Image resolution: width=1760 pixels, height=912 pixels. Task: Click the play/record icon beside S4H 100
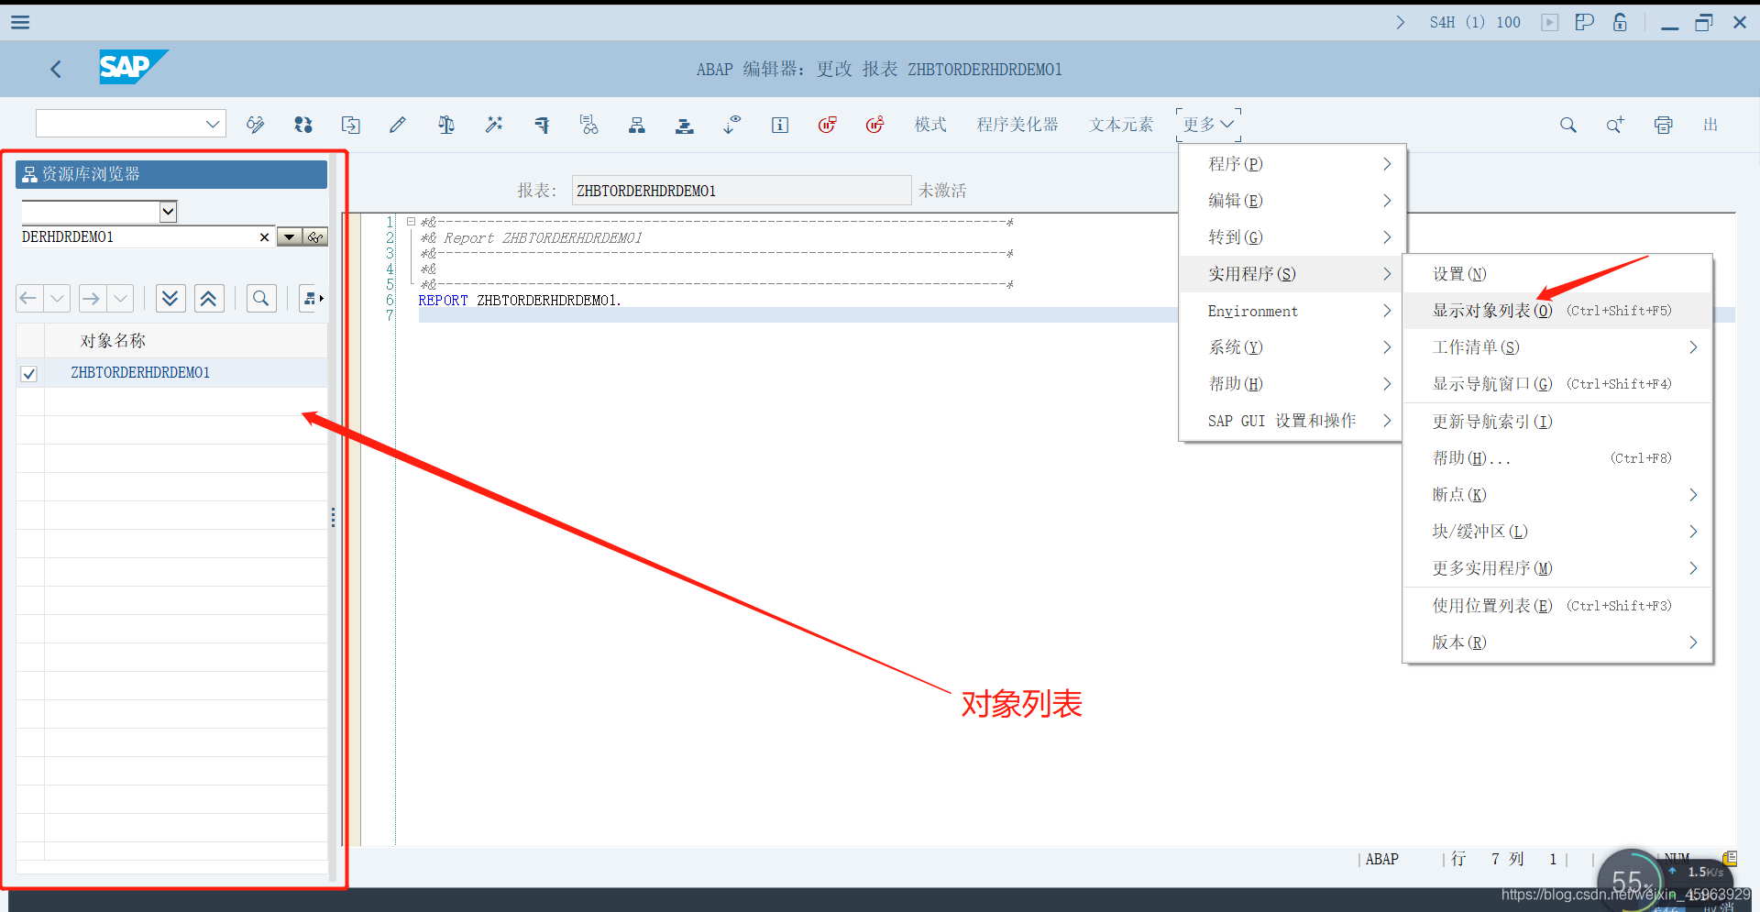pos(1550,22)
